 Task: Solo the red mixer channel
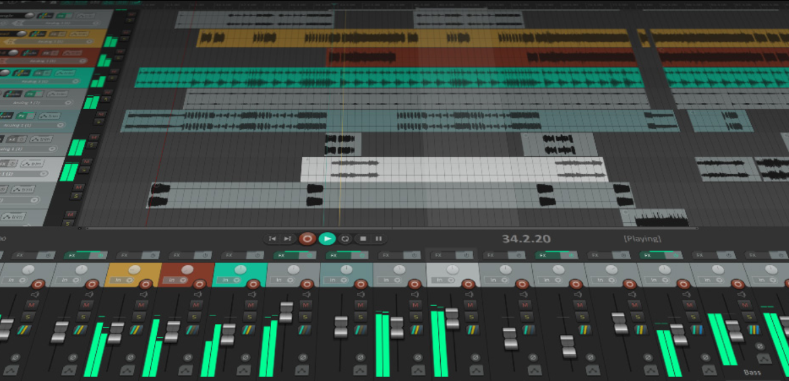point(194,317)
